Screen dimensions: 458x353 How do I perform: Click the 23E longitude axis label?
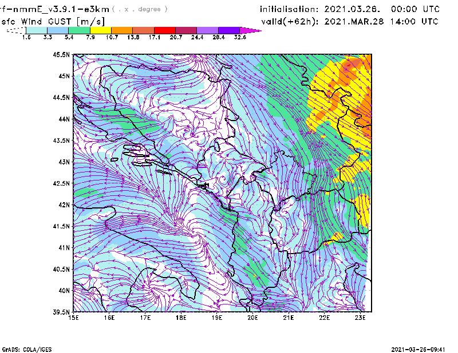coord(360,318)
